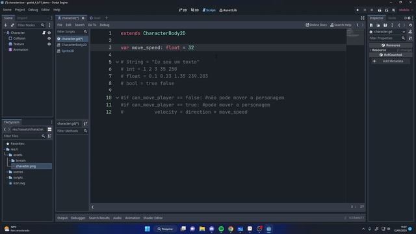Click the Filter Nodes search field
Screen dimensions: 416x234
(x=31, y=25)
